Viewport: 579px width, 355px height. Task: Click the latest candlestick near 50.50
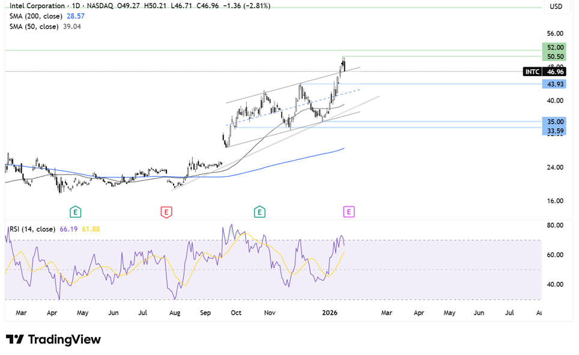(344, 65)
